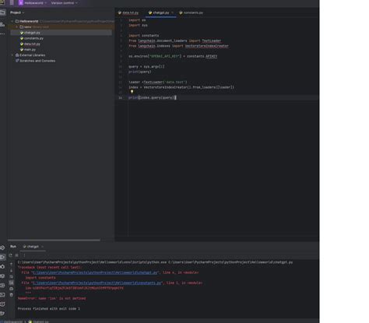
Task: Expand the venv folder
Action: [x=17, y=27]
